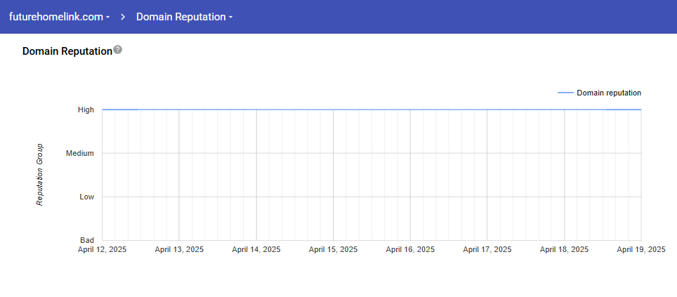Open the futurehomelink.com domain dropdown
The width and height of the screenshot is (677, 297).
[x=59, y=16]
